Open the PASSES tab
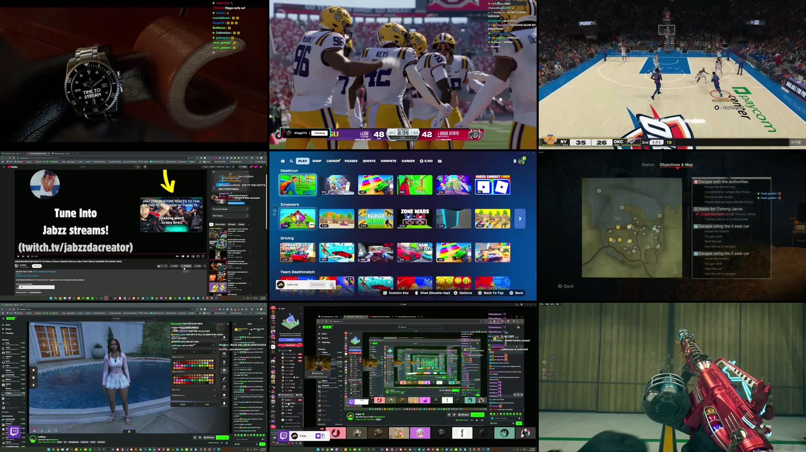Image resolution: width=806 pixels, height=452 pixels. (x=351, y=161)
